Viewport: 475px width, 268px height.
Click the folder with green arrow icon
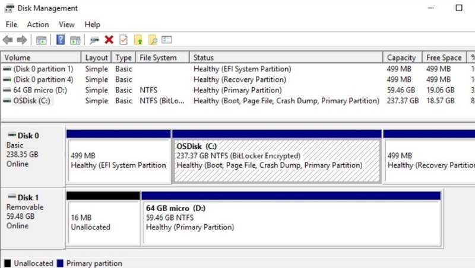tap(138, 40)
